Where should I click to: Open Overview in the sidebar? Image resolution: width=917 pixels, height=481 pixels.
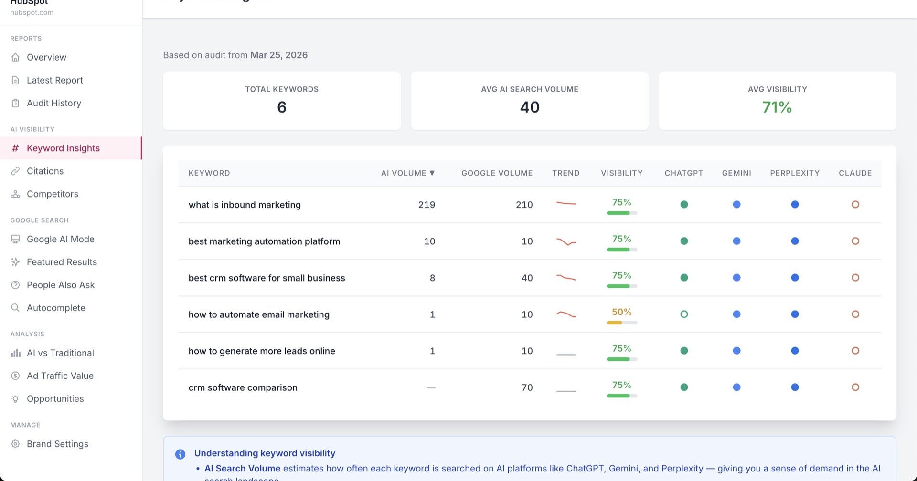coord(71,57)
